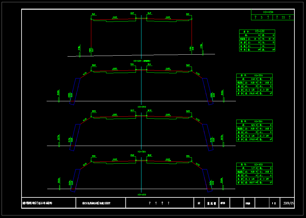Select the right blue retaining wall at K0+500
The height and width of the screenshot is (218, 306).
[207, 137]
